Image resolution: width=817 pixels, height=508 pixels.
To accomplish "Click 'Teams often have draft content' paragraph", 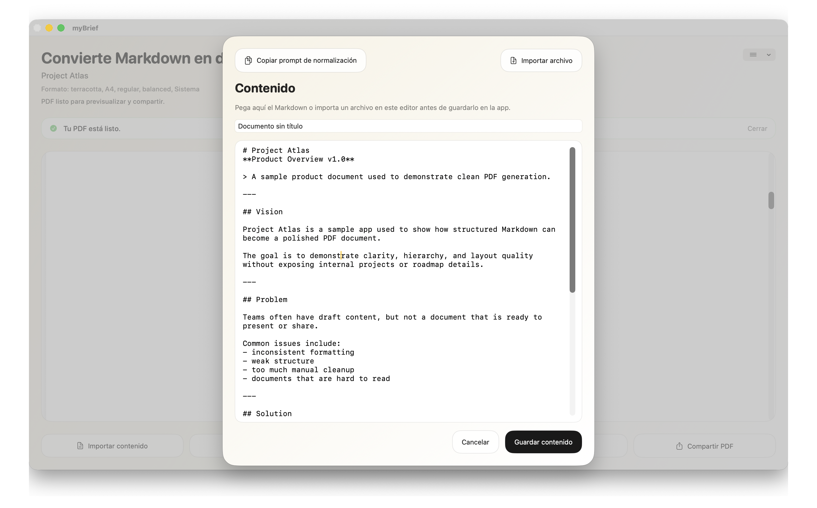I will [x=392, y=321].
